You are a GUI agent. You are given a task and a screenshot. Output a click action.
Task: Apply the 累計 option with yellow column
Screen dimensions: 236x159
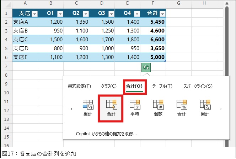[205, 108]
